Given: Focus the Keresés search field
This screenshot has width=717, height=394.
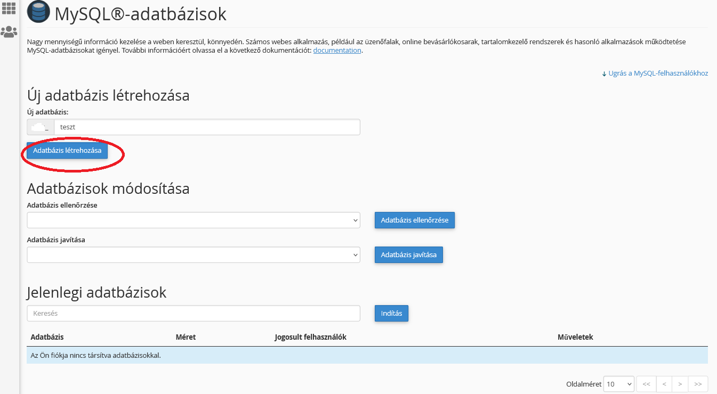Looking at the screenshot, I should [x=194, y=313].
